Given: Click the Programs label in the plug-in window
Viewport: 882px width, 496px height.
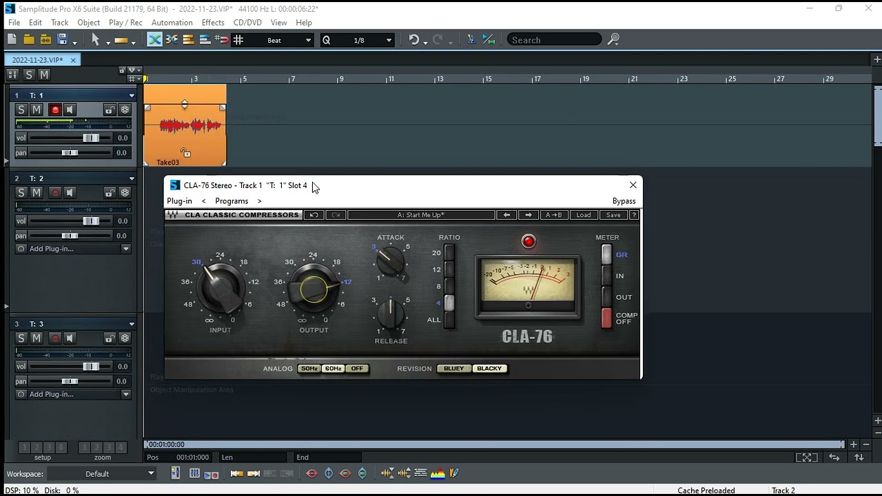Looking at the screenshot, I should click(x=232, y=201).
